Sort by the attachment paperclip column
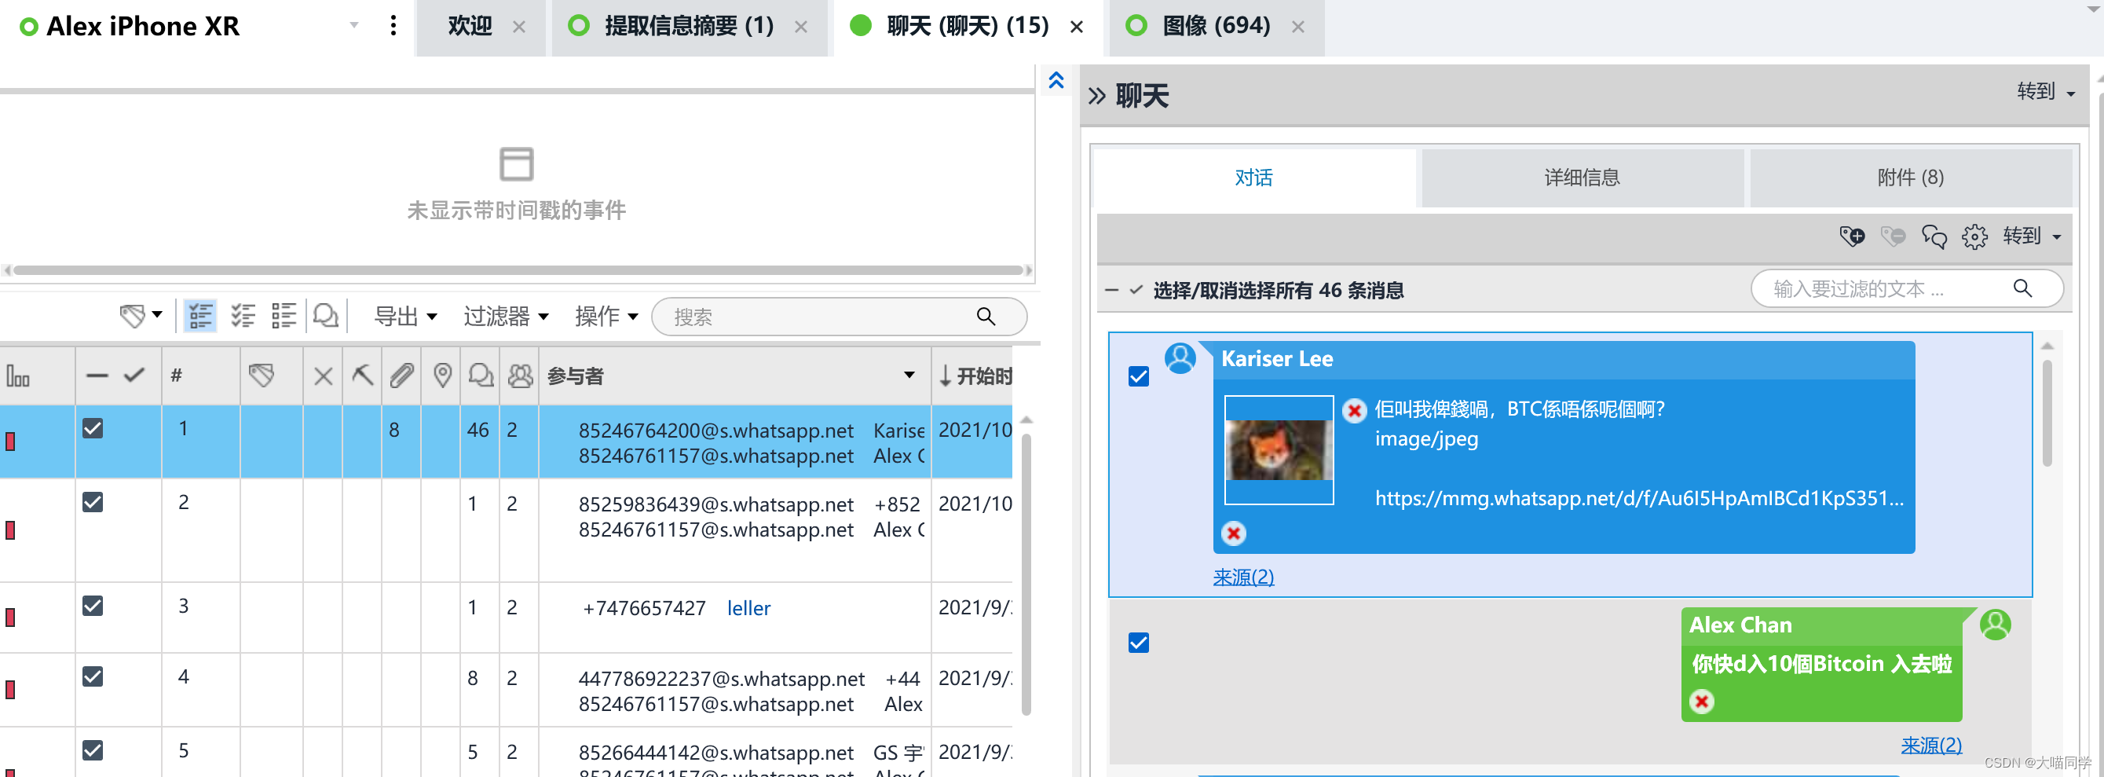The width and height of the screenshot is (2104, 777). click(x=402, y=376)
